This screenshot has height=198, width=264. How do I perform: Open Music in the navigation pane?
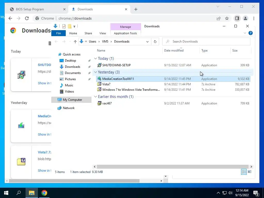coord(69,85)
